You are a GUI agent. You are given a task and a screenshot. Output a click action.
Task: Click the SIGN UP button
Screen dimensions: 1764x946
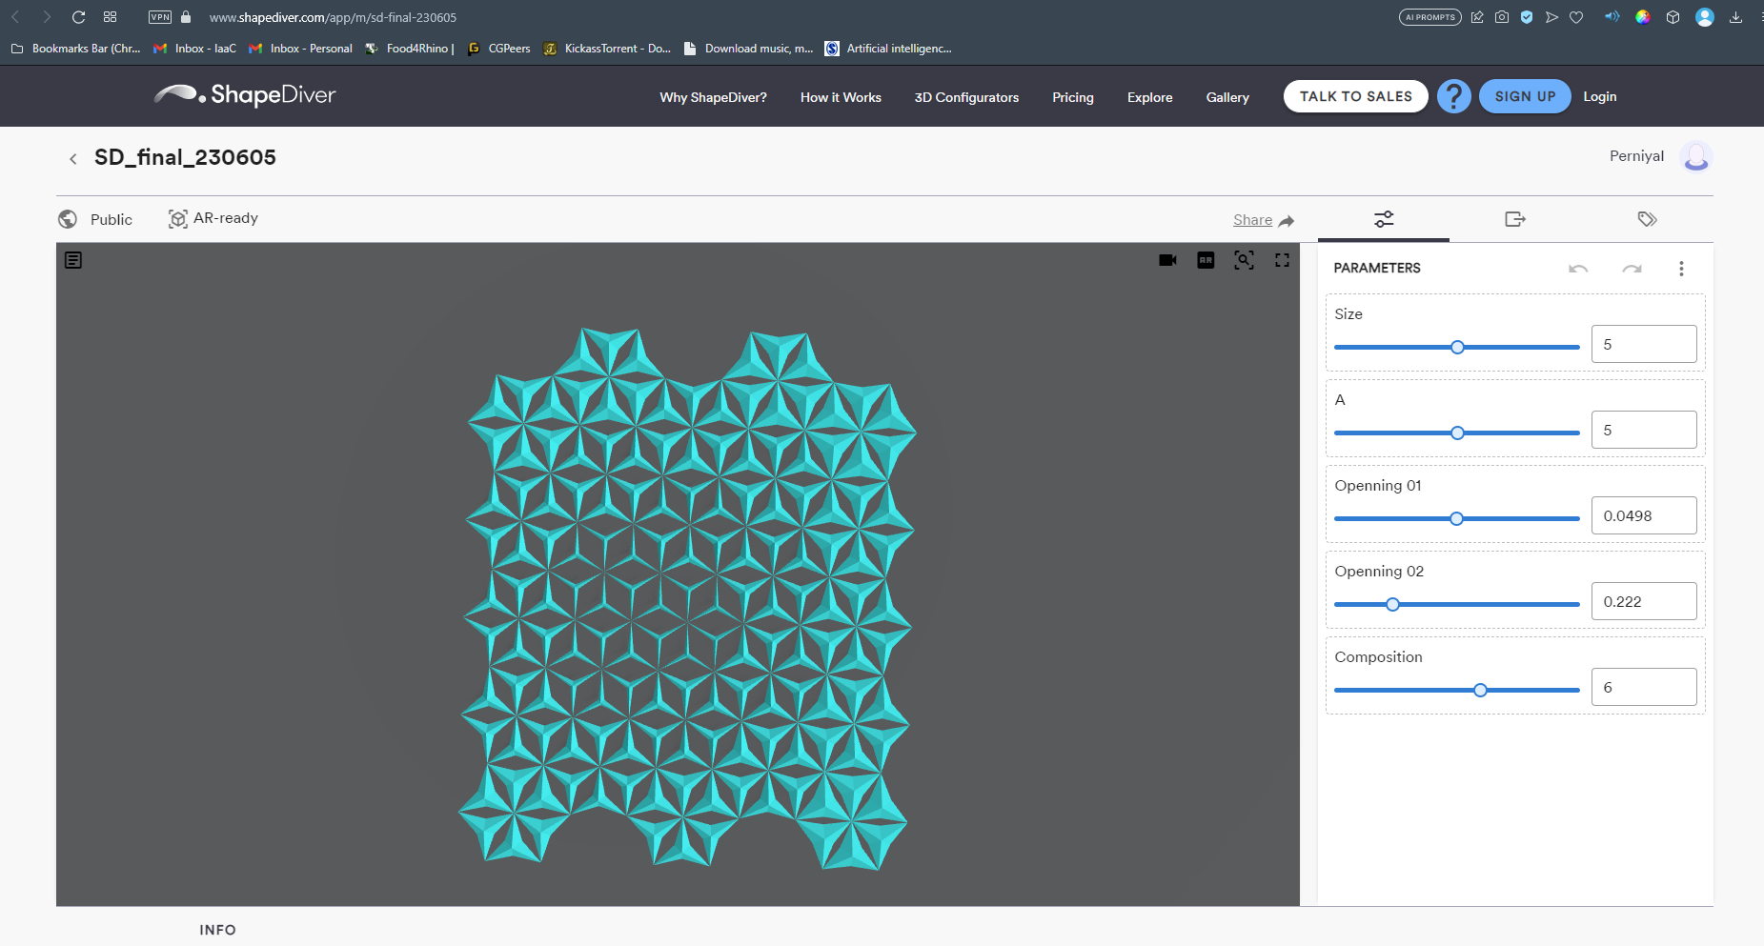(x=1524, y=95)
